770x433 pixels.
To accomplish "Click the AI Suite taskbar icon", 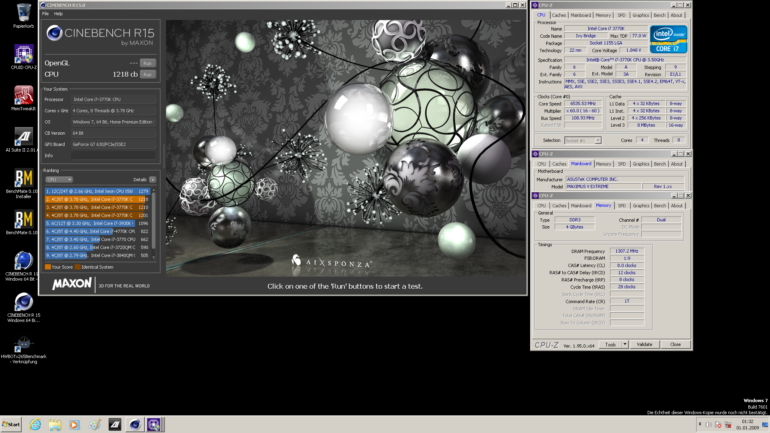I will pyautogui.click(x=115, y=425).
